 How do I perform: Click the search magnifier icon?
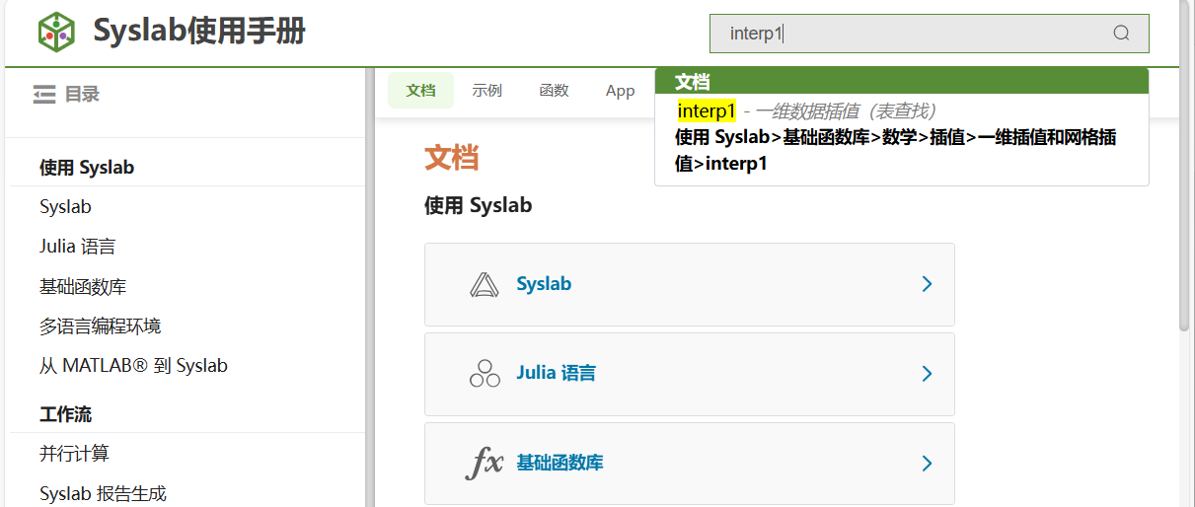tap(1121, 33)
